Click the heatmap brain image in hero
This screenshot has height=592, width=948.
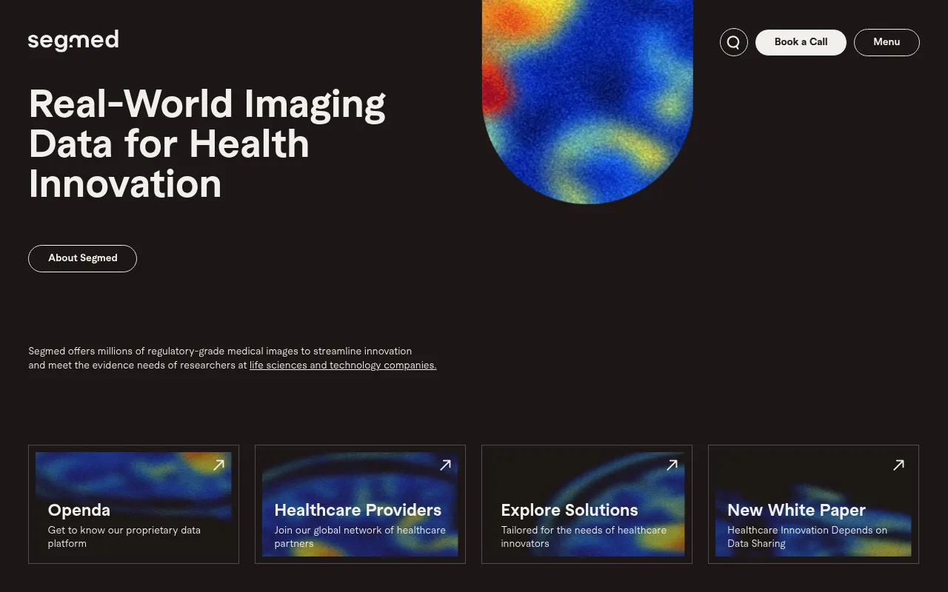click(x=587, y=101)
